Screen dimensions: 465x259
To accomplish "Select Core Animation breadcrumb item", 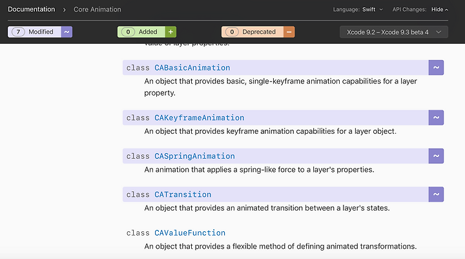I will (98, 10).
